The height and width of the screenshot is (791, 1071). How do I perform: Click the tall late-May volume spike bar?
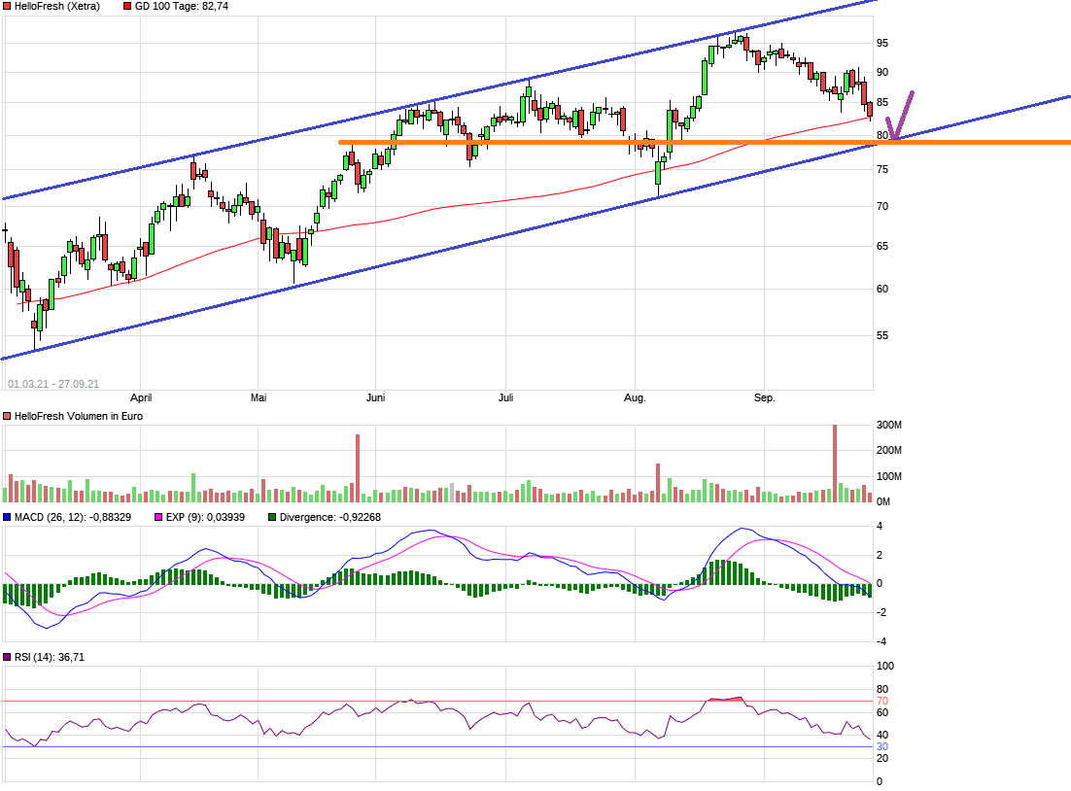(x=358, y=468)
